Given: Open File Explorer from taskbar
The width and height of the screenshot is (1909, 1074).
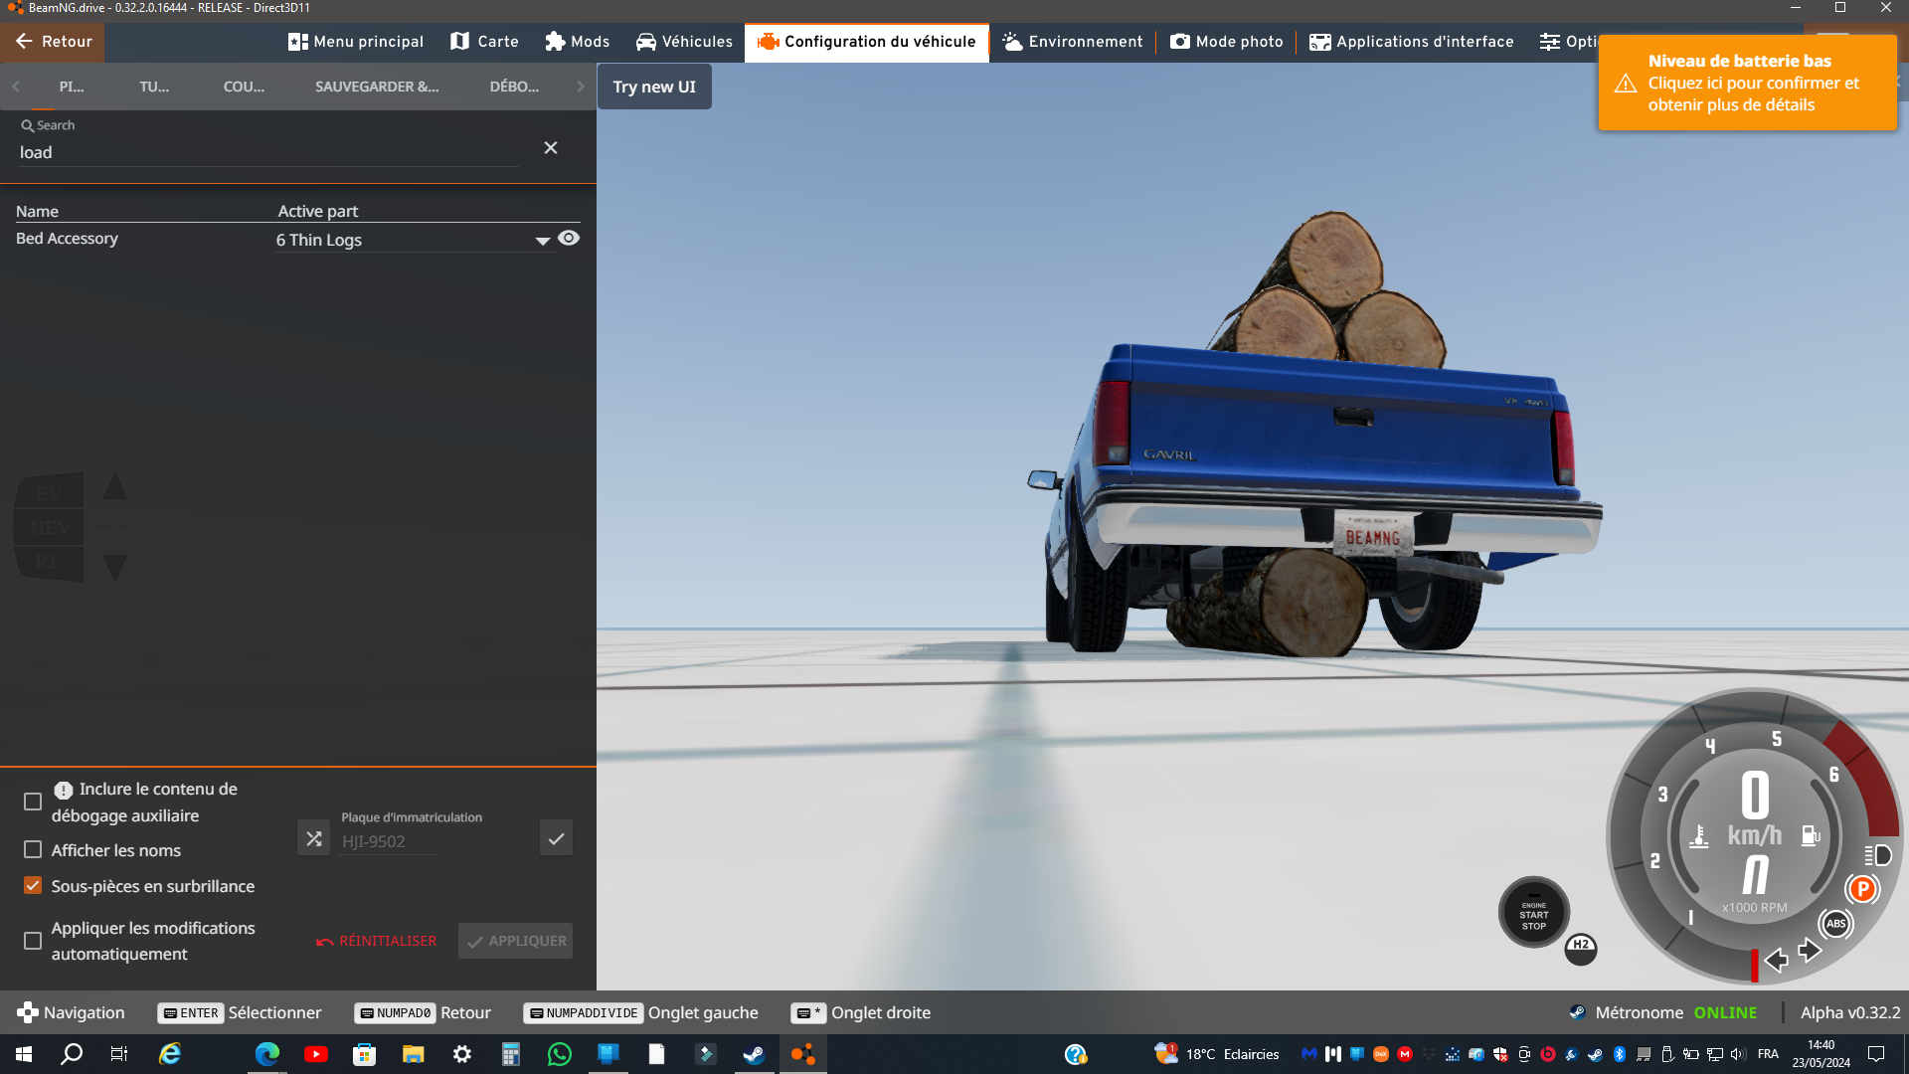Looking at the screenshot, I should click(x=413, y=1054).
